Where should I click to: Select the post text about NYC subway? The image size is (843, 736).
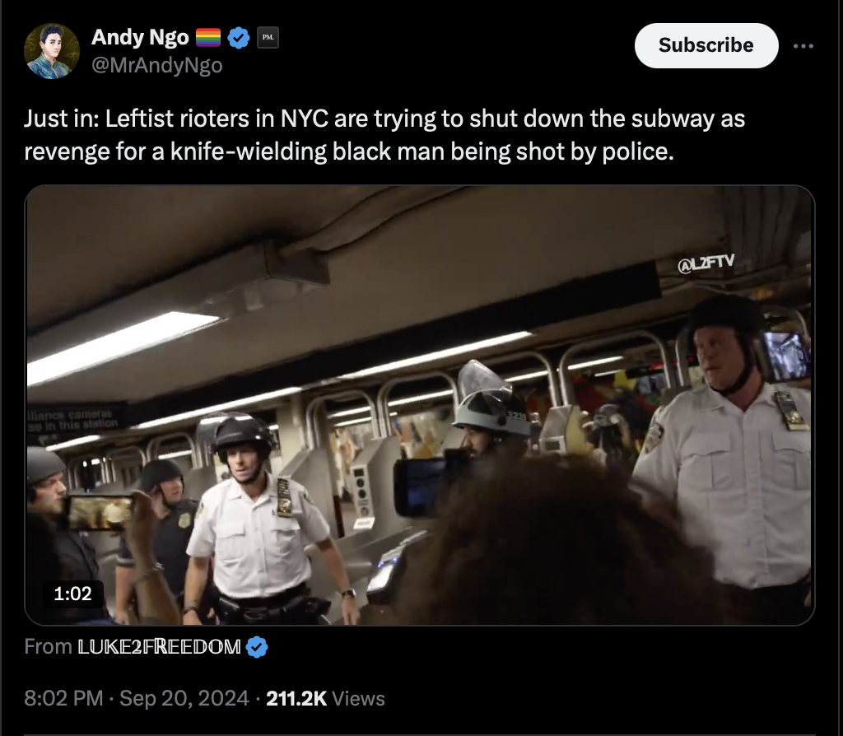pyautogui.click(x=384, y=135)
